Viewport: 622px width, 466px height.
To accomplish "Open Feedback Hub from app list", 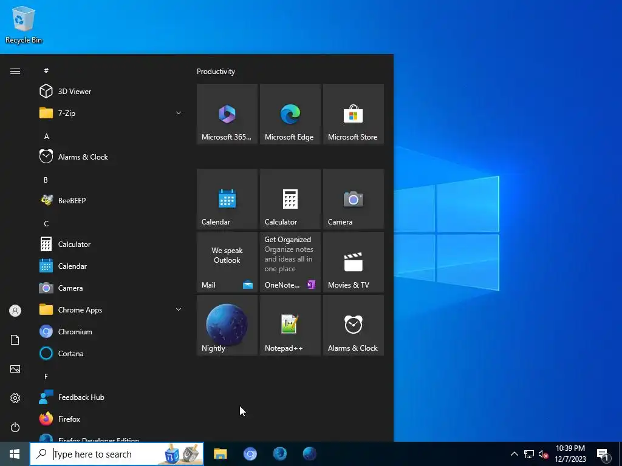I will tap(111, 397).
